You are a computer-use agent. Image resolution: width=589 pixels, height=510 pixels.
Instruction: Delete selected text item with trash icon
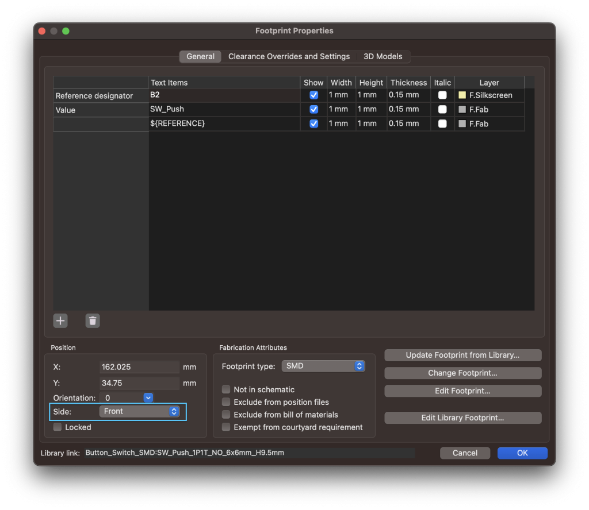coord(93,320)
